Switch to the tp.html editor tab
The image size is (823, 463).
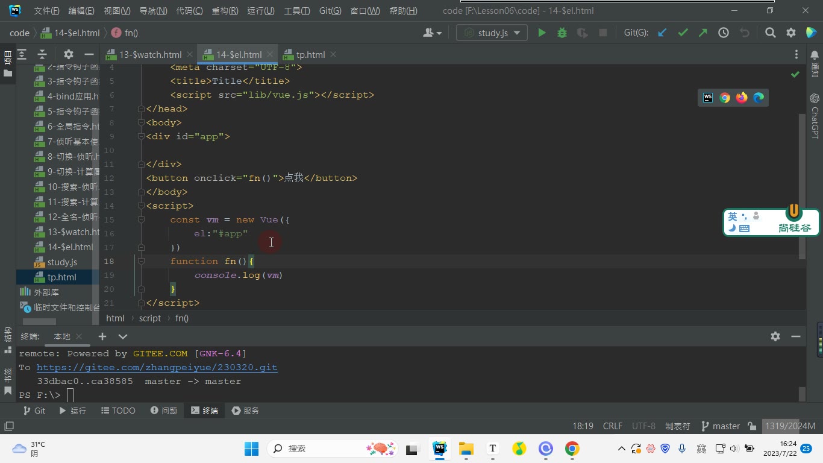310,54
